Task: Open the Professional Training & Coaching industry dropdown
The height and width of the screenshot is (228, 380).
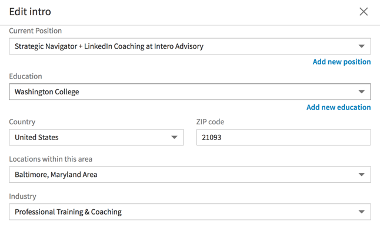Action: [190, 212]
